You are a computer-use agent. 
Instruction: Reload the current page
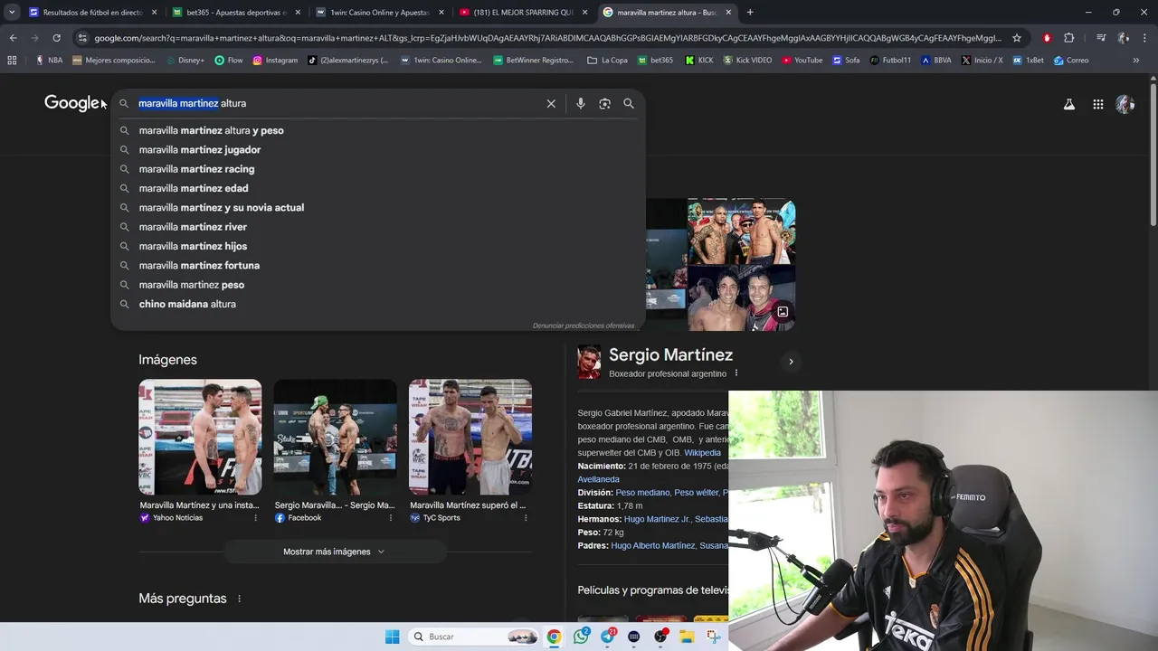click(x=56, y=38)
